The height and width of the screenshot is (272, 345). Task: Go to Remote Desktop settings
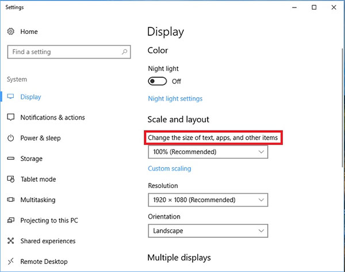point(44,262)
